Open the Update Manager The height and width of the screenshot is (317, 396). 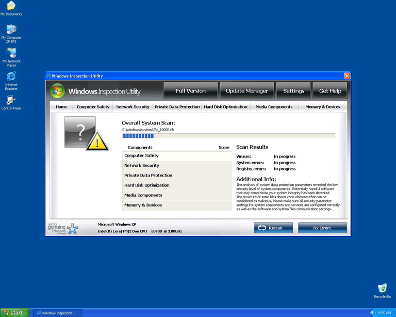pos(247,91)
